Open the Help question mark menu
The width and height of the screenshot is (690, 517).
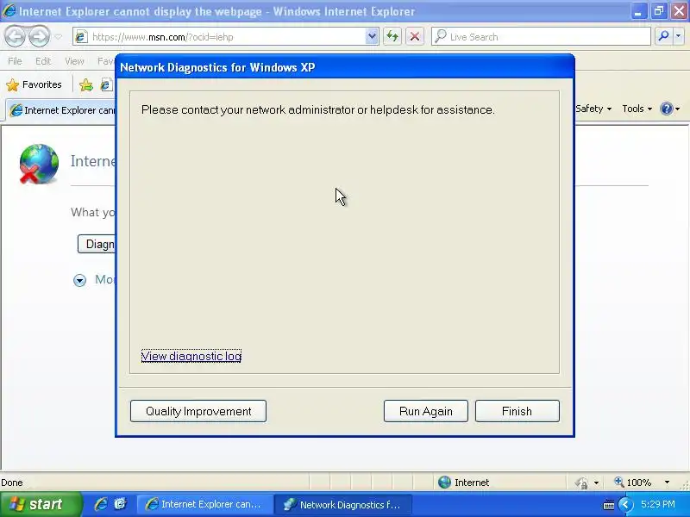(670, 109)
